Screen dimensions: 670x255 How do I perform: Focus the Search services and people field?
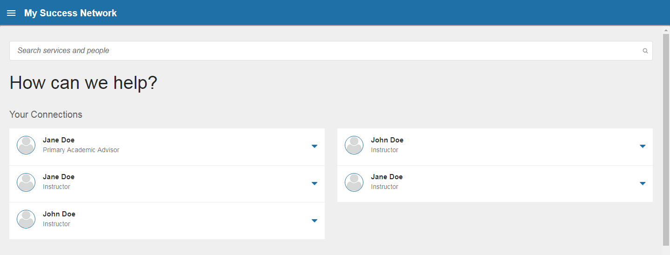pos(326,51)
